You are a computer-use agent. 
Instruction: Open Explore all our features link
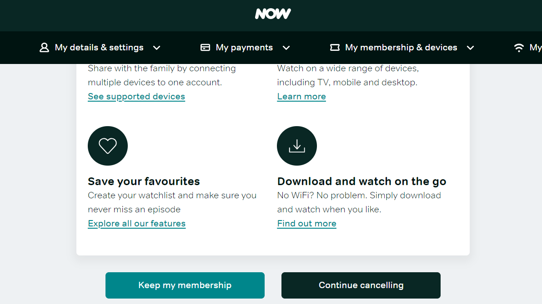pos(136,224)
